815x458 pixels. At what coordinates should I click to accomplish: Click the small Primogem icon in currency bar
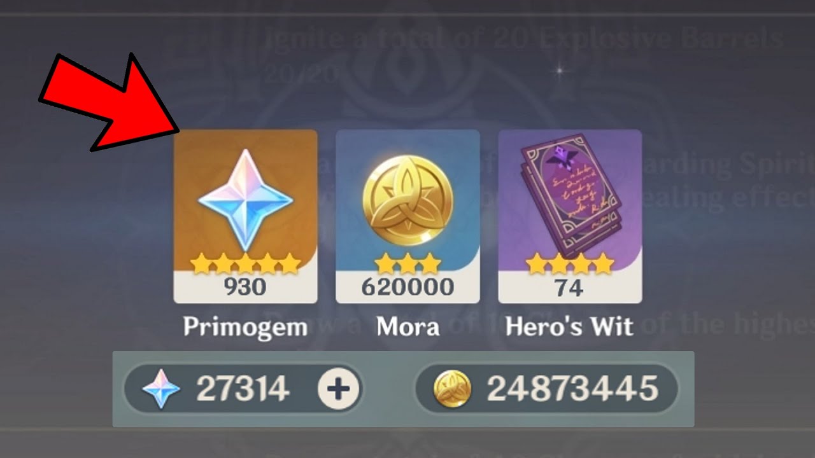(161, 389)
